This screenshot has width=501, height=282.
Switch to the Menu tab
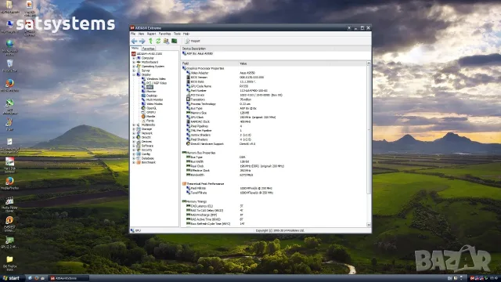coord(135,49)
